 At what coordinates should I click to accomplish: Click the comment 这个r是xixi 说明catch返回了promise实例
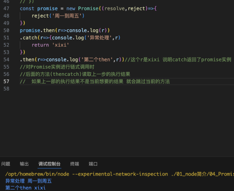(178, 59)
